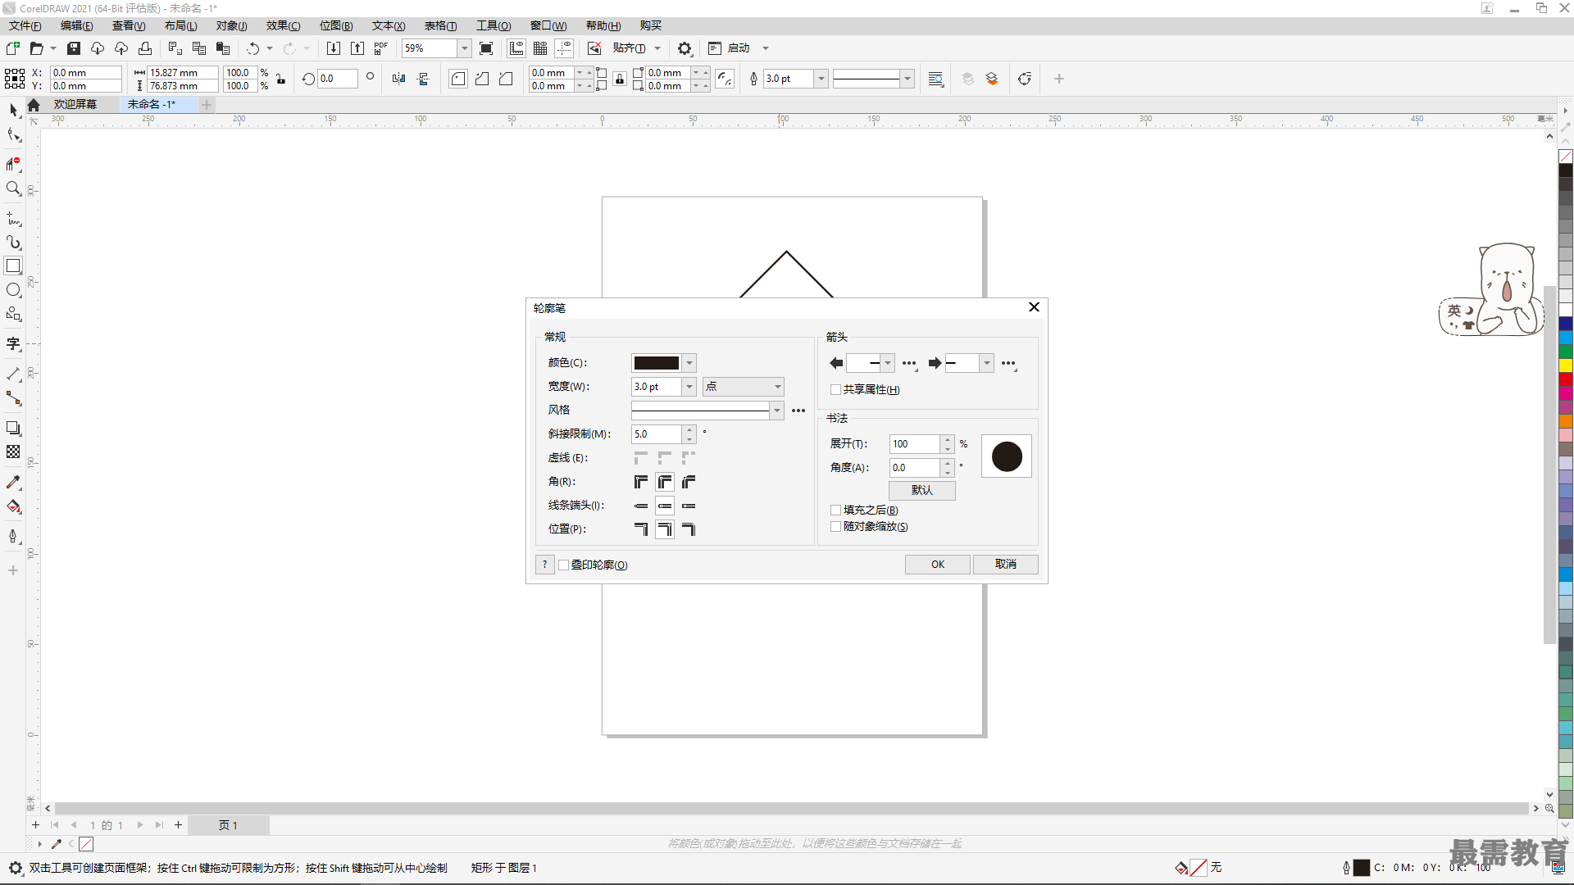Click the text tool icon
The height and width of the screenshot is (885, 1574).
pos(15,343)
